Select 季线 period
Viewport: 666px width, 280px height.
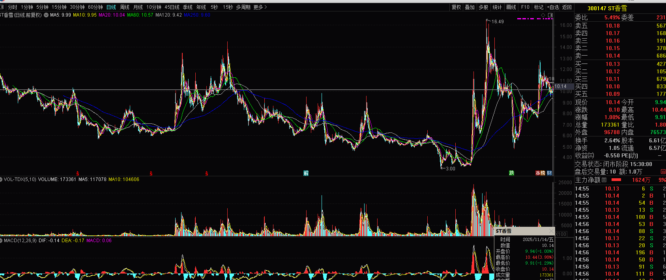pyautogui.click(x=188, y=7)
